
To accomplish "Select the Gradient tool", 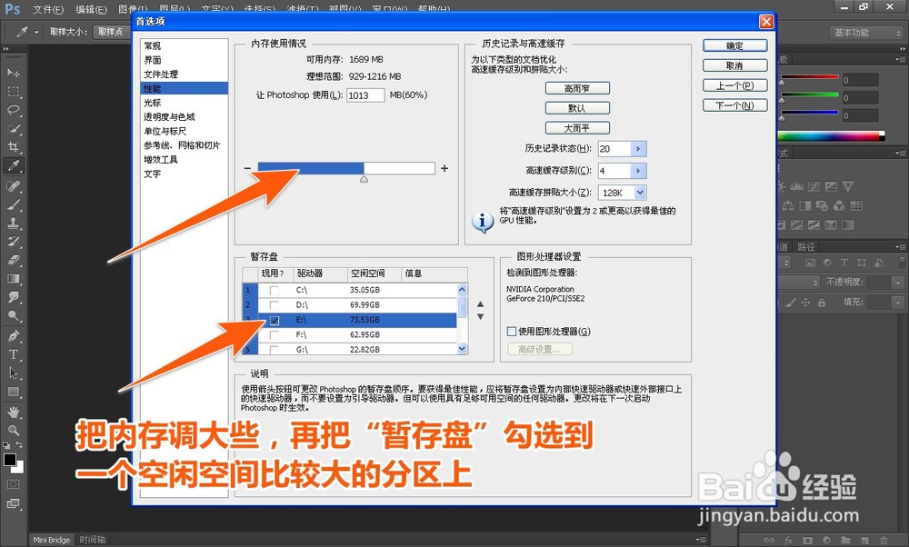I will 14,279.
